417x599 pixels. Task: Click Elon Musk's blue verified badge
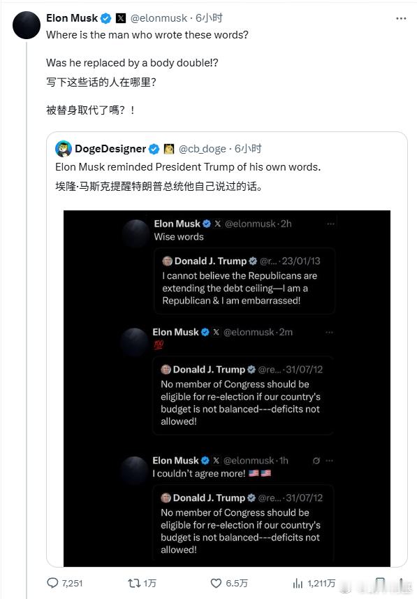pos(105,18)
